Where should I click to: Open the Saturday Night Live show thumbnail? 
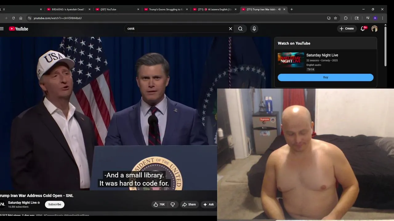[291, 60]
